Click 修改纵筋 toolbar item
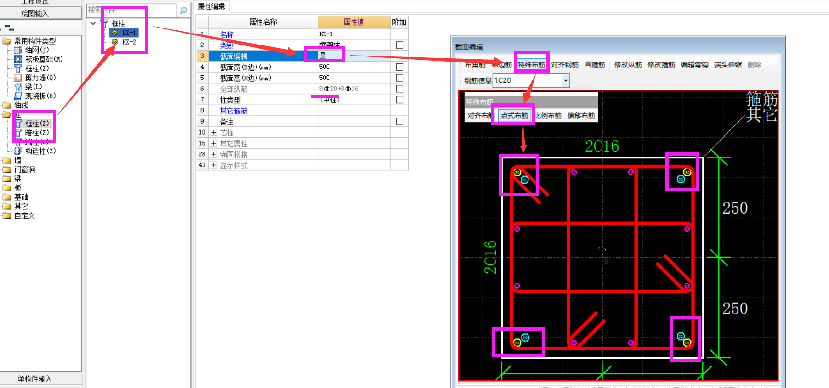The height and width of the screenshot is (388, 829). 628,65
